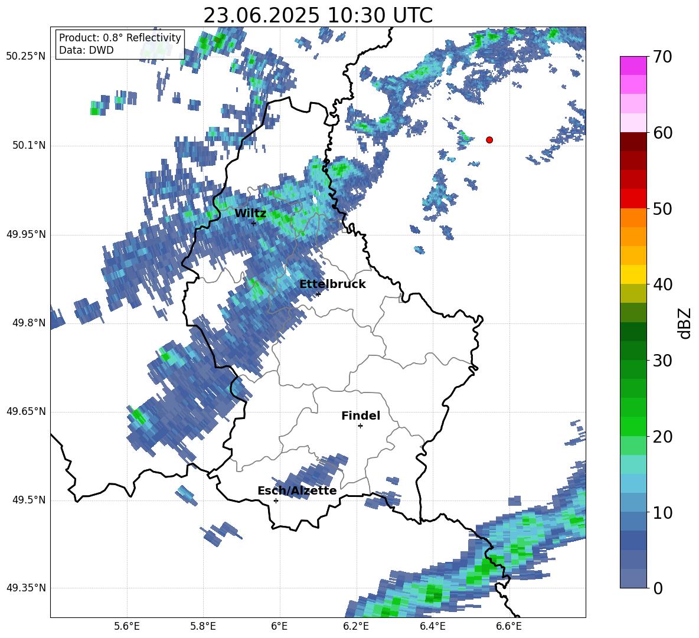Image resolution: width=699 pixels, height=638 pixels.
Task: Click the 49.5°N latitude label
Action: [x=29, y=500]
